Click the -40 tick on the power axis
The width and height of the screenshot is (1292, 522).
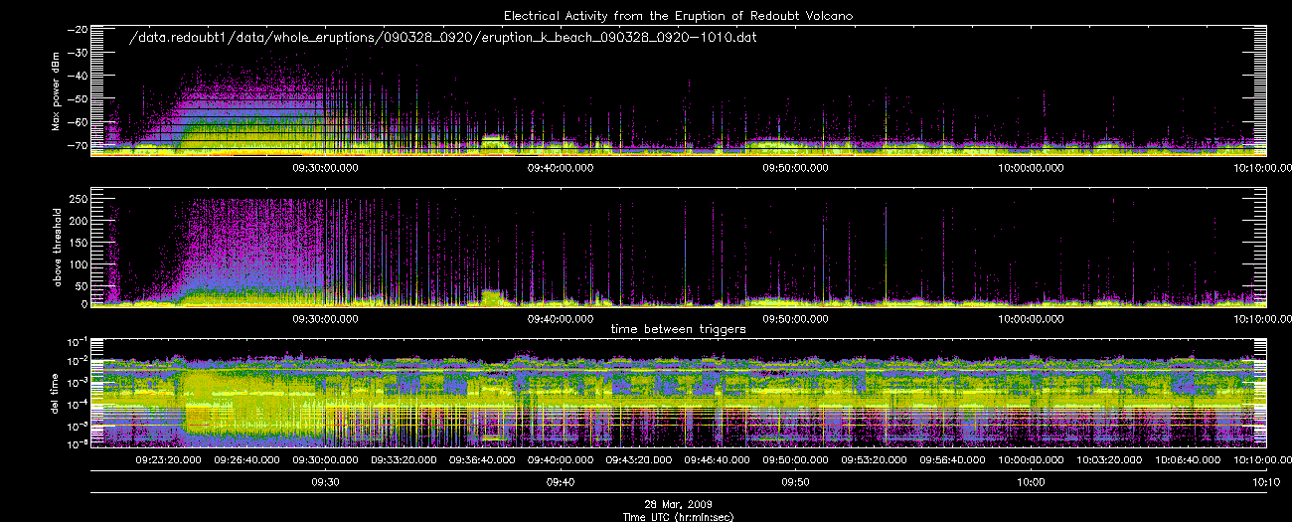click(76, 76)
